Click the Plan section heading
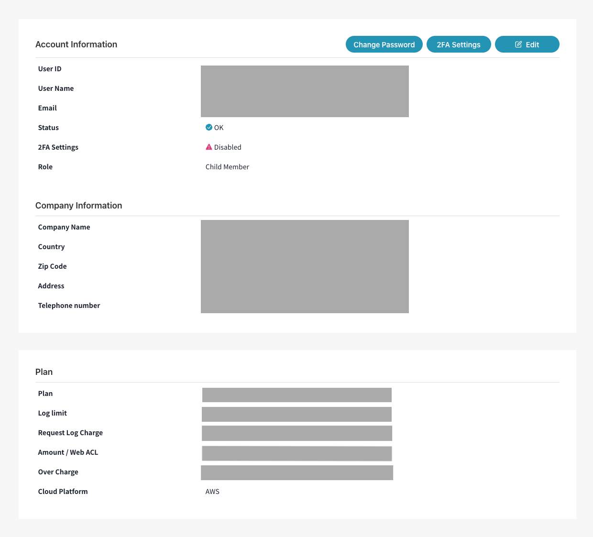 [x=44, y=372]
